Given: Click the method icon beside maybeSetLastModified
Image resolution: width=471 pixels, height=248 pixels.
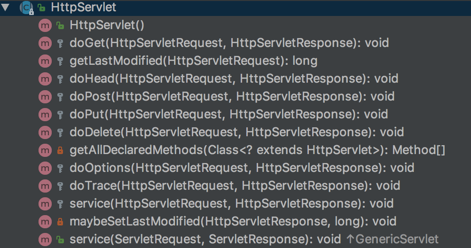Looking at the screenshot, I should tap(45, 222).
